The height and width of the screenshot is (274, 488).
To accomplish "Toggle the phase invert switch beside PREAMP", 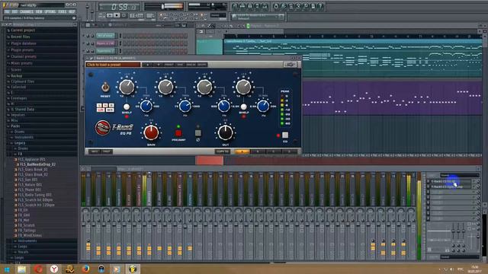I will pos(198,133).
